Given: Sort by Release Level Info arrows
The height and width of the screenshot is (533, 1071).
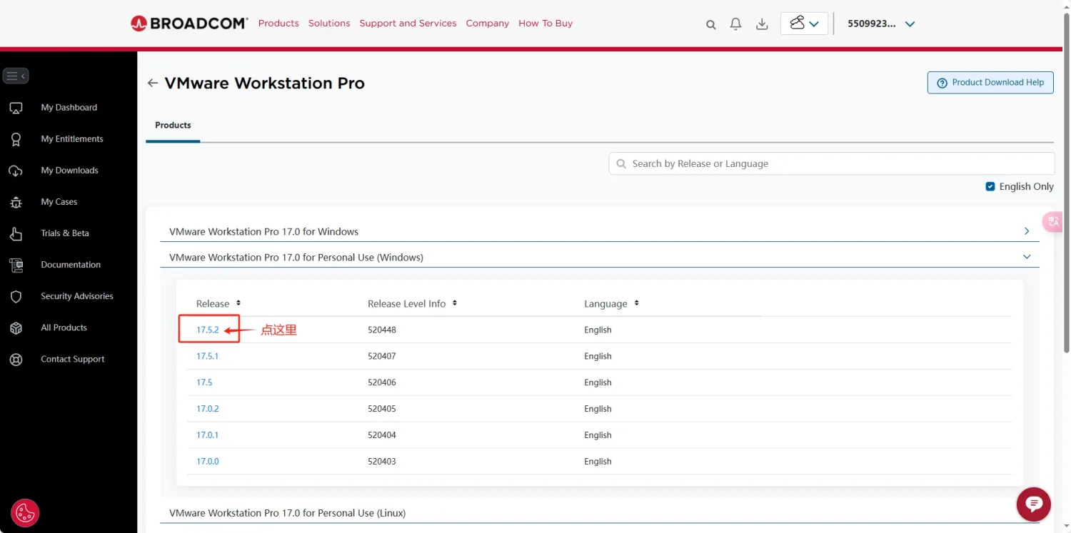Looking at the screenshot, I should click(455, 303).
